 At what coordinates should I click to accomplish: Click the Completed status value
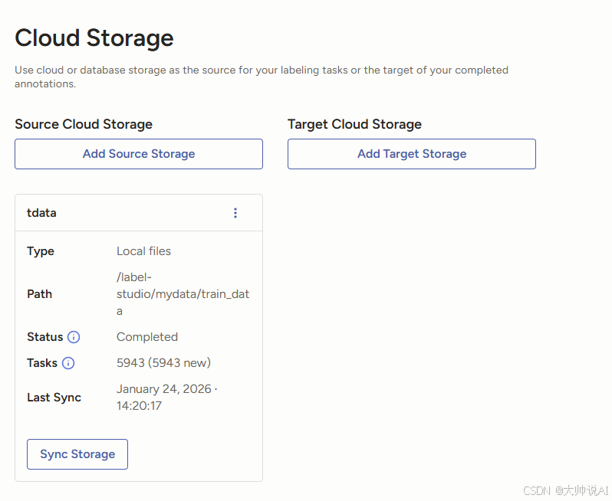[147, 337]
